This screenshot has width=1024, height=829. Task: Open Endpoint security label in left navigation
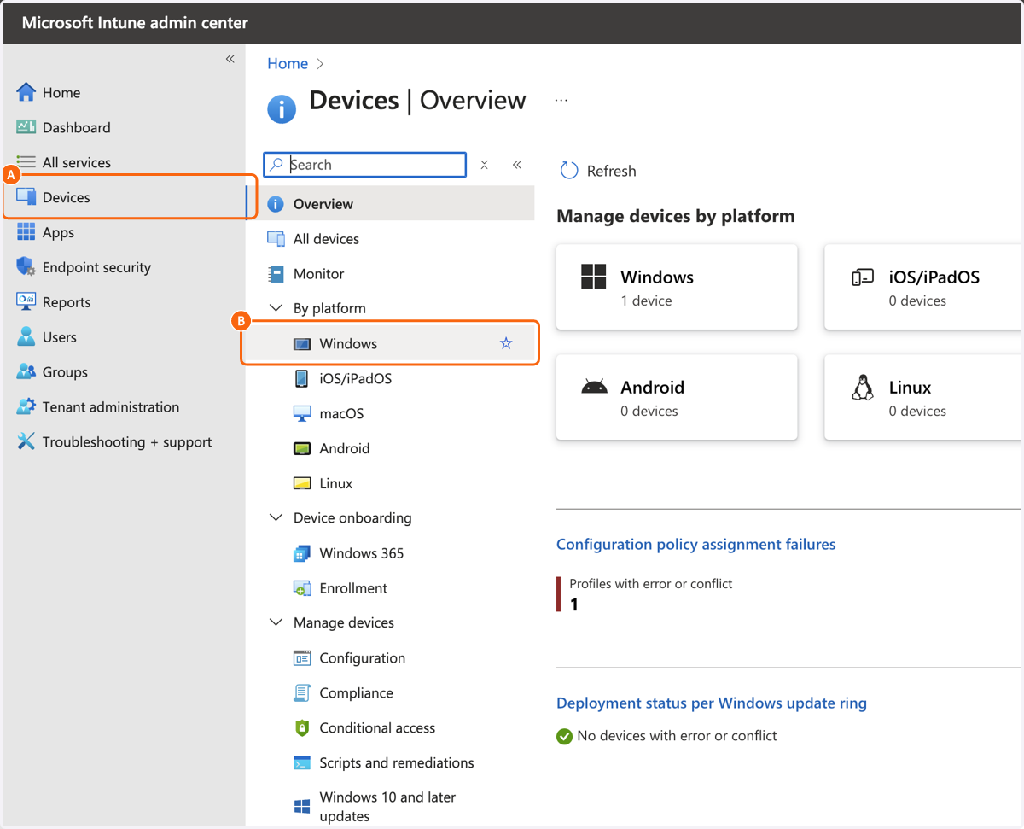tap(96, 267)
